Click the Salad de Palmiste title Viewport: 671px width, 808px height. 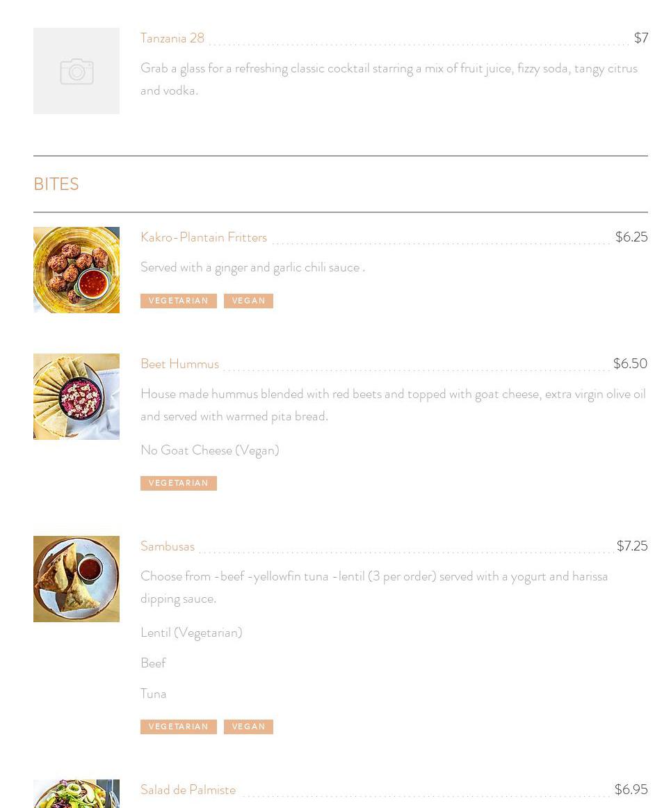[188, 790]
